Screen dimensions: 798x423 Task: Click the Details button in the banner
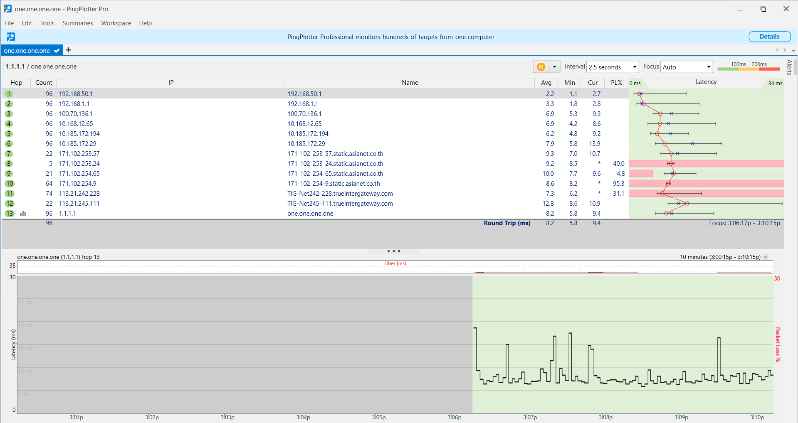(x=769, y=37)
